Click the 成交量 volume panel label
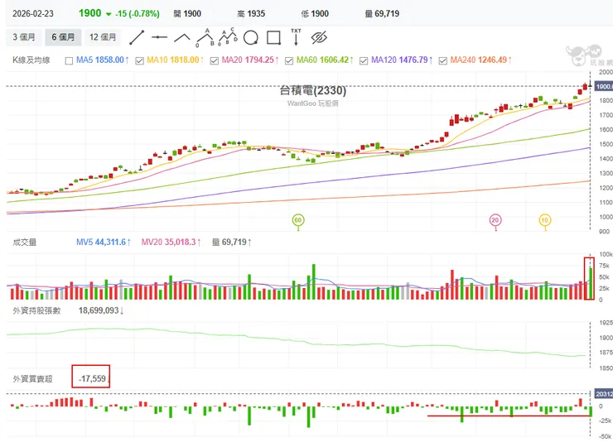The image size is (613, 442). coord(25,243)
